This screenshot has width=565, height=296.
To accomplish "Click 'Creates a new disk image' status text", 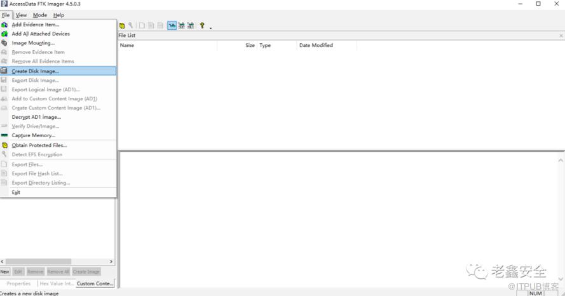I will [x=29, y=293].
